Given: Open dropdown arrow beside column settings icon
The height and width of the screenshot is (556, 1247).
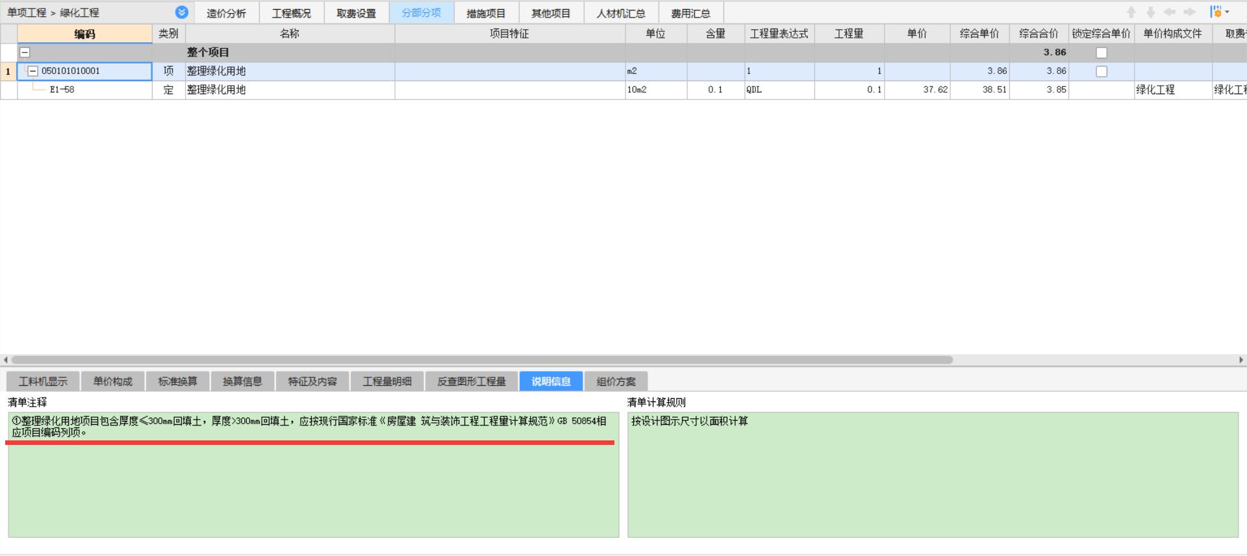Looking at the screenshot, I should point(1227,12).
